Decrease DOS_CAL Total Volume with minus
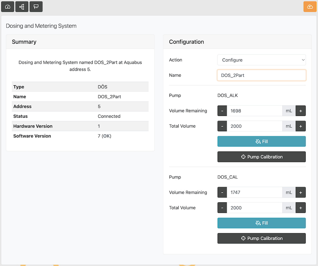Viewport: 318px width, 266px height. pos(222,208)
